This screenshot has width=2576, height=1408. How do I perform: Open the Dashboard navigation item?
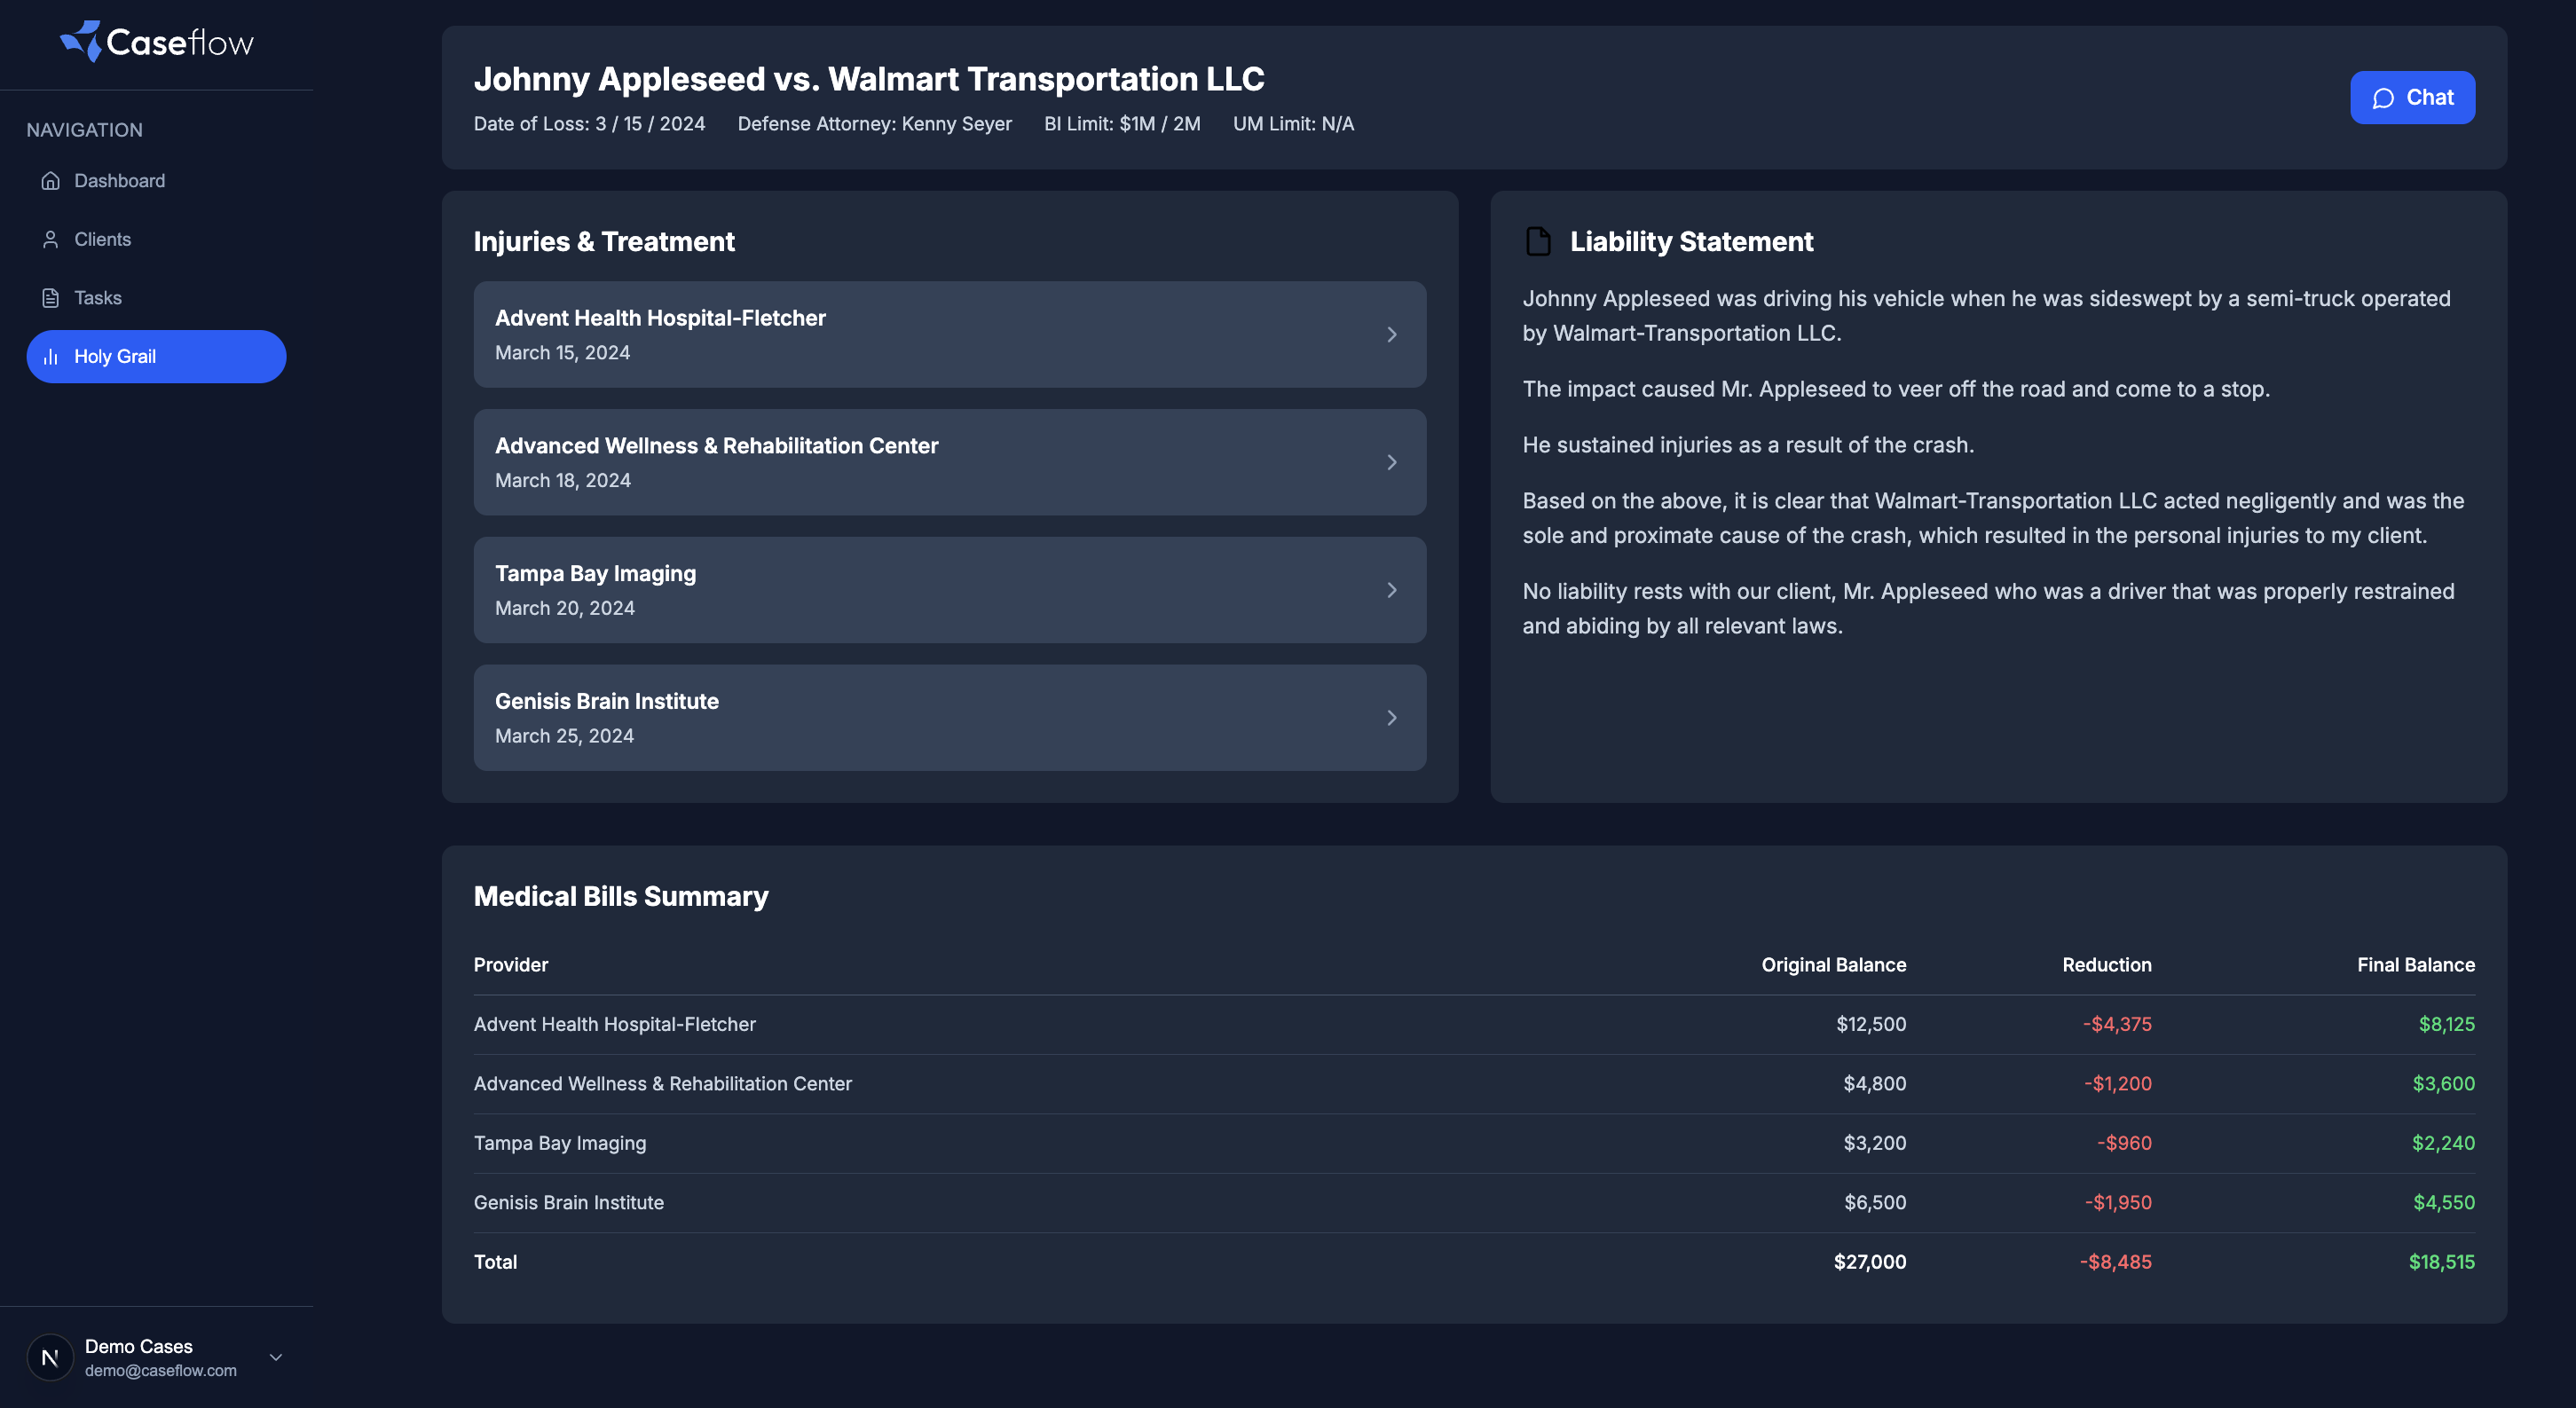coord(156,181)
